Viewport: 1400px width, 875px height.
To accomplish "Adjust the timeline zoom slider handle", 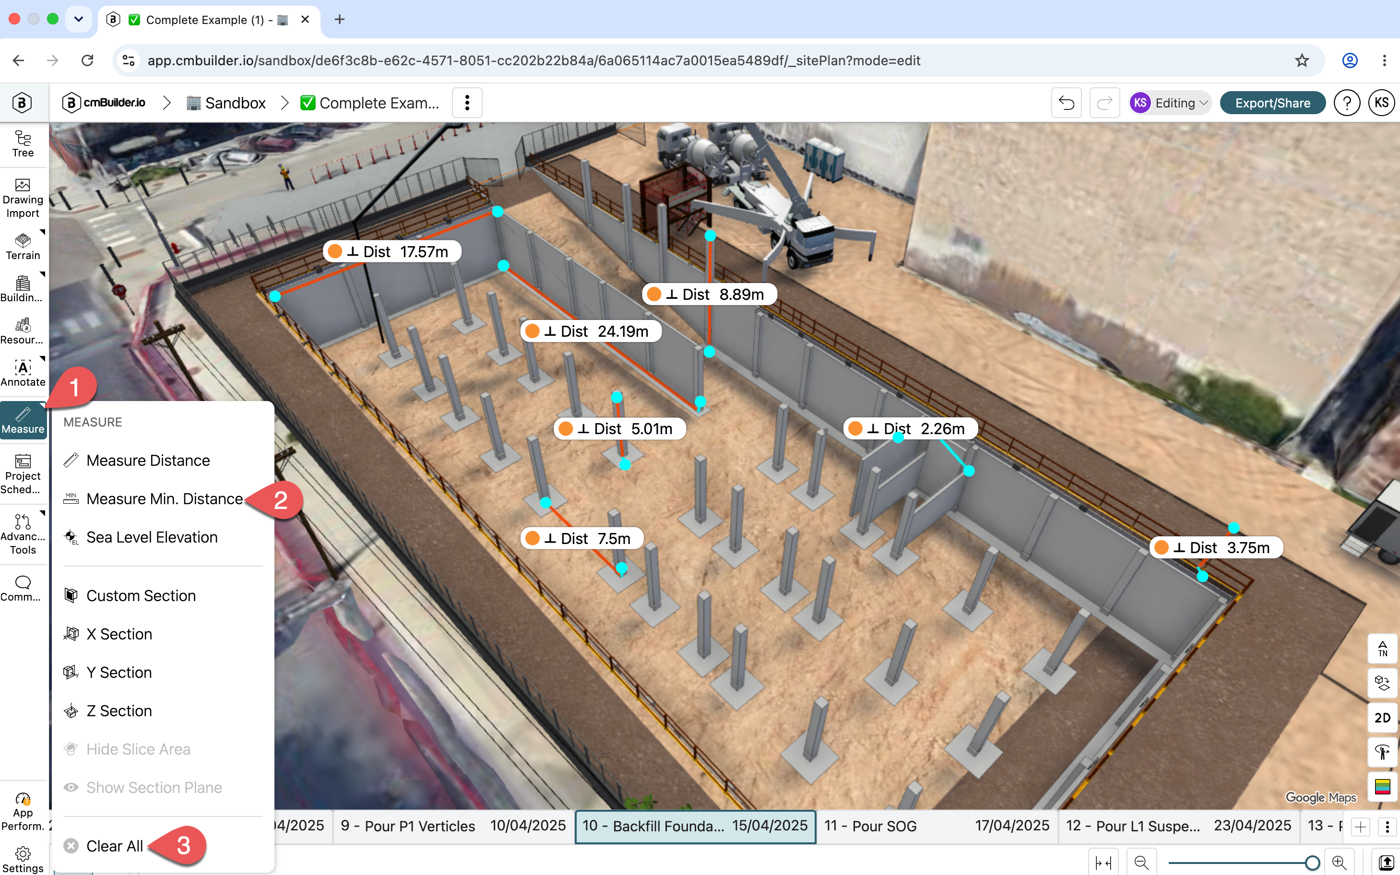I will click(1312, 863).
